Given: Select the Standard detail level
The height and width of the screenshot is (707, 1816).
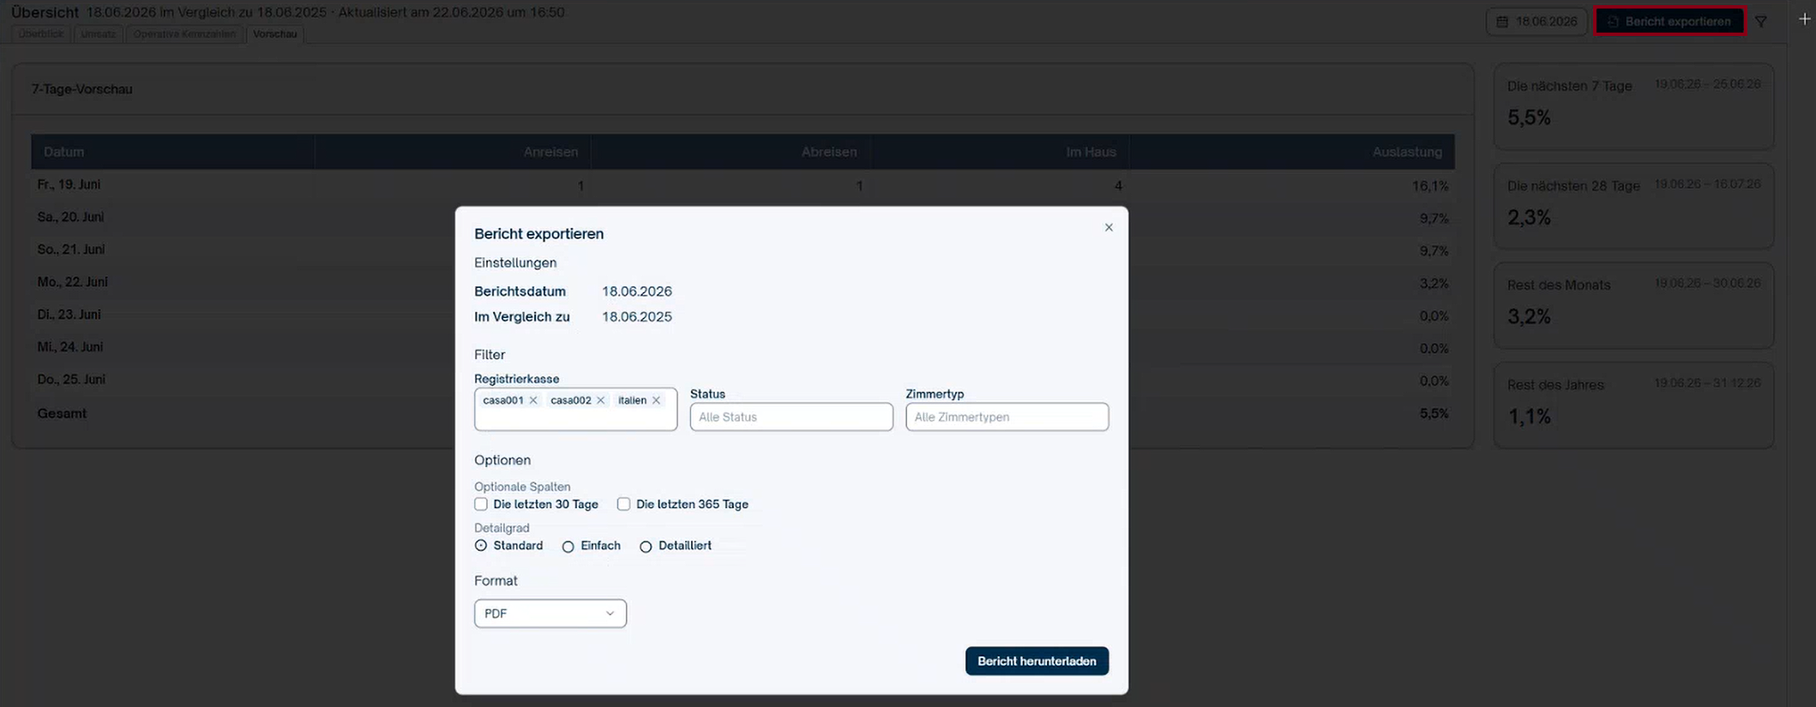Looking at the screenshot, I should (x=481, y=546).
